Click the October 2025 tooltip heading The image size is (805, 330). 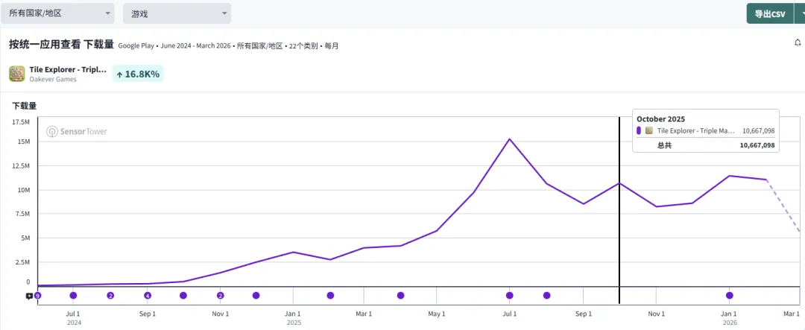pyautogui.click(x=660, y=119)
